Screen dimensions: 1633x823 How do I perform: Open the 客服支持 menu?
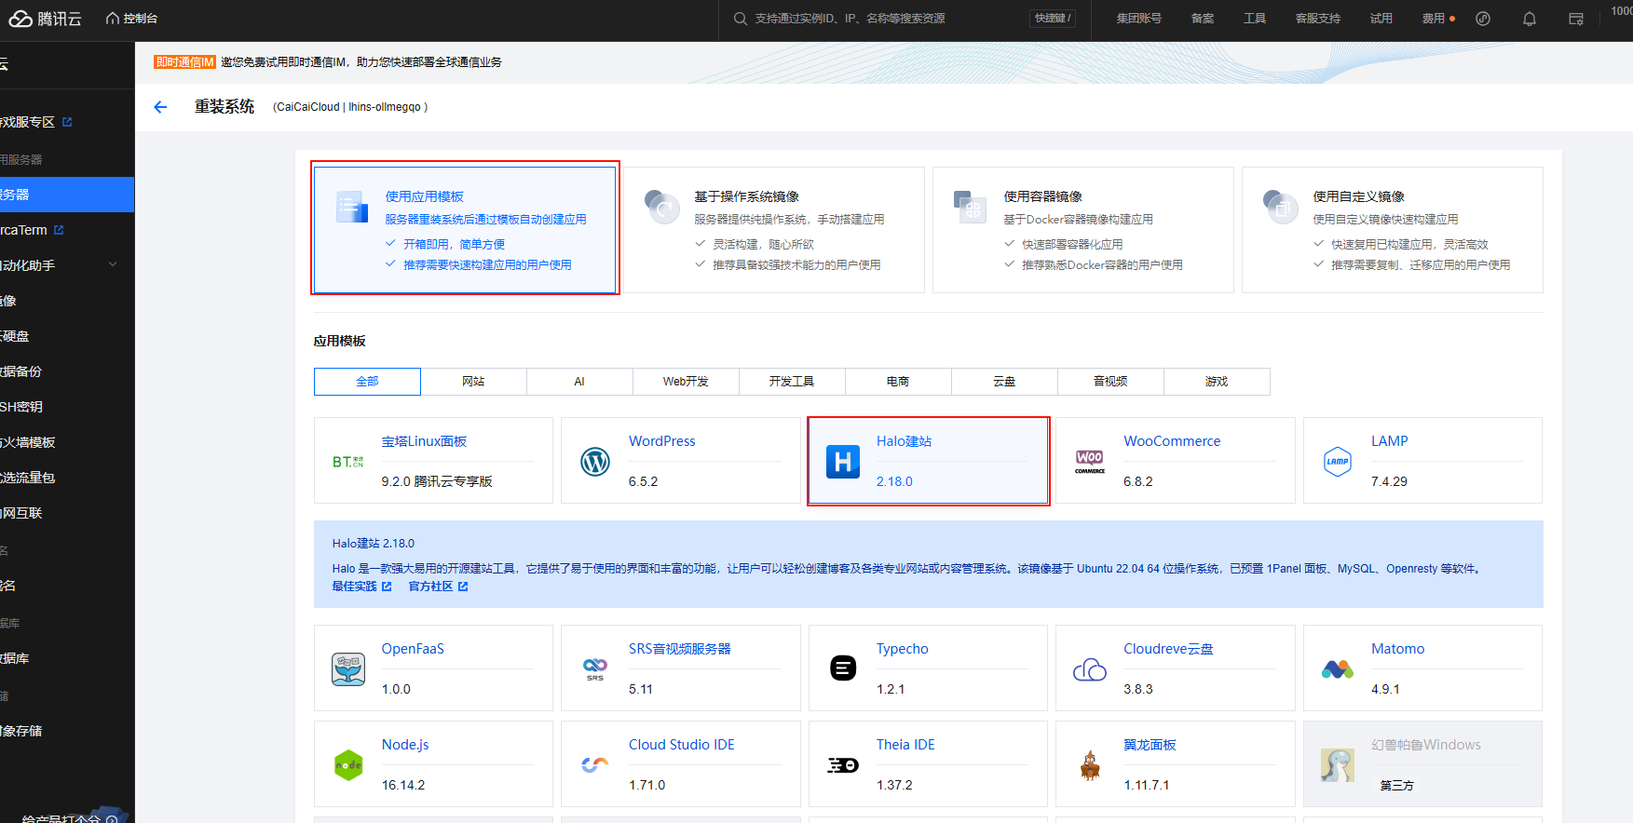click(x=1318, y=19)
